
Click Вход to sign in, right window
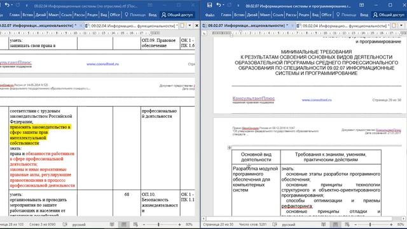(x=364, y=15)
